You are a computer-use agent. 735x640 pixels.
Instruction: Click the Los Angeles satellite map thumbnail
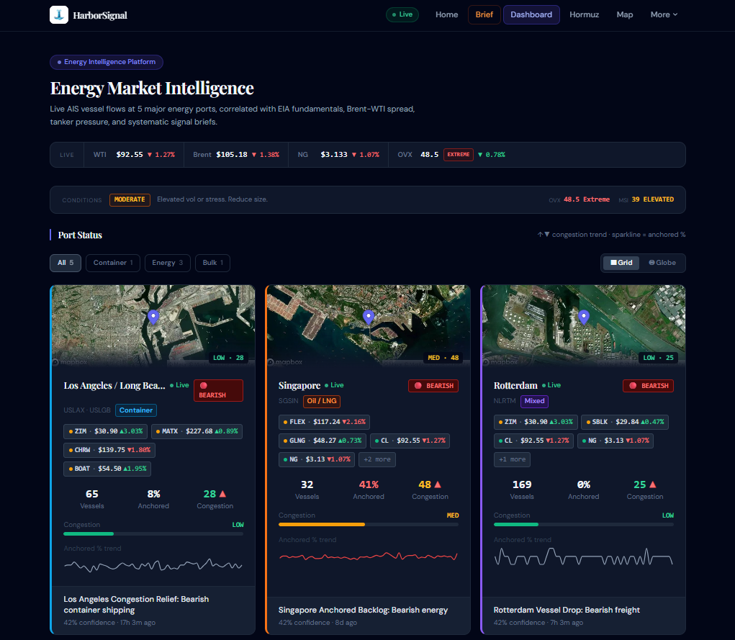[153, 326]
